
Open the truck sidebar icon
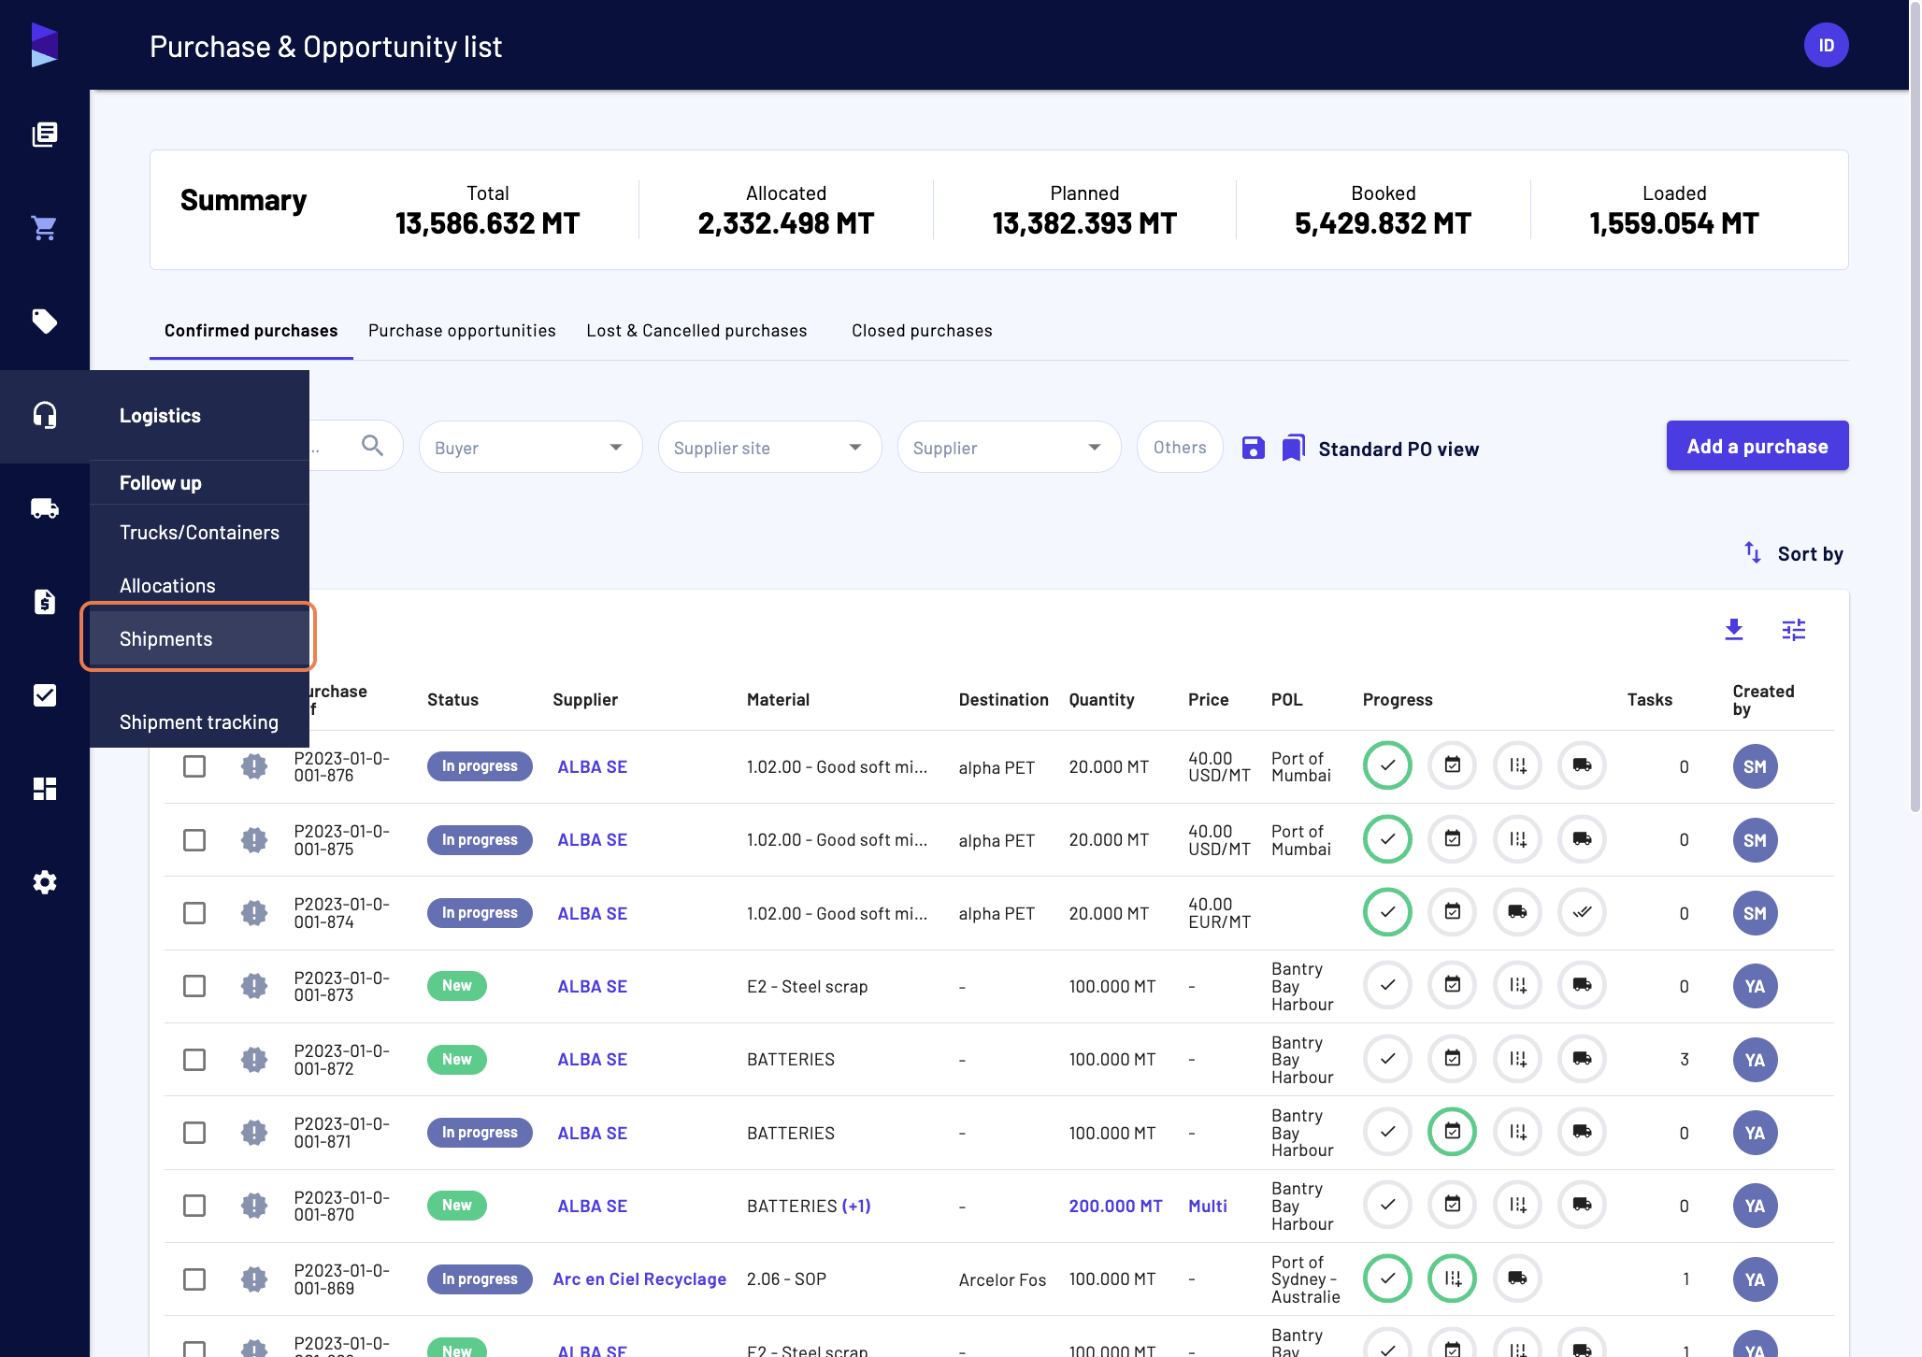click(45, 508)
